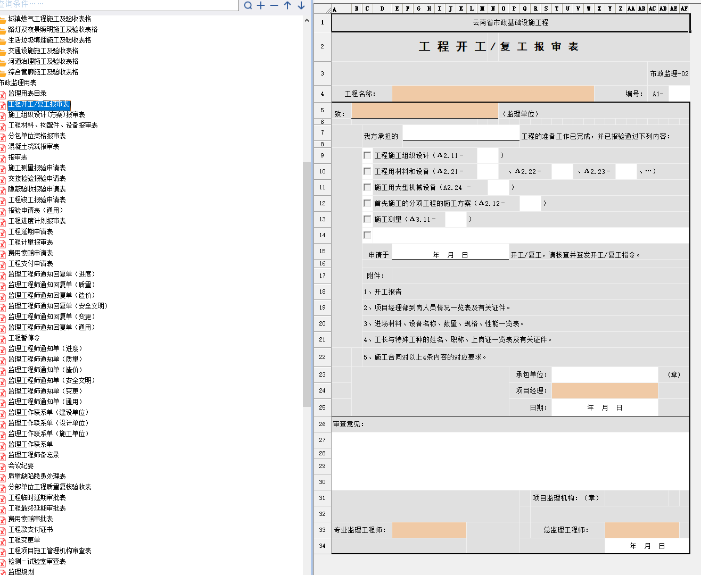Open 工程临时延期审批表 form
Screen dimensions: 701x575
[37, 497]
